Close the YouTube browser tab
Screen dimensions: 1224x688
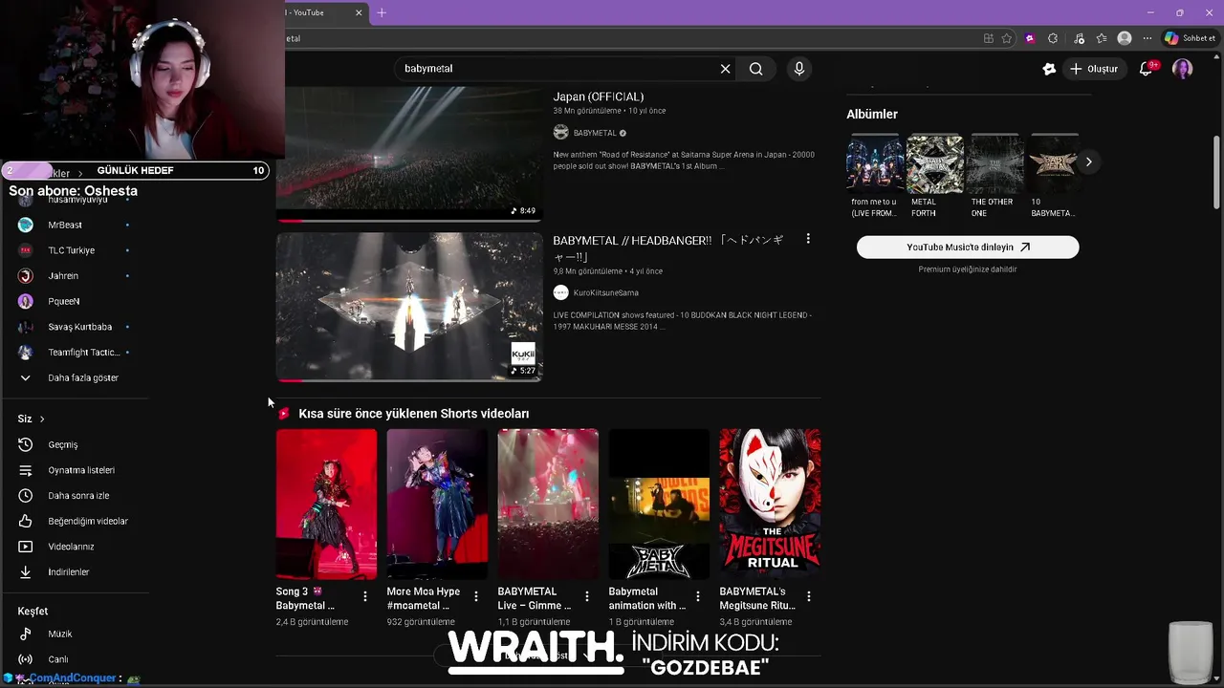[x=359, y=12]
